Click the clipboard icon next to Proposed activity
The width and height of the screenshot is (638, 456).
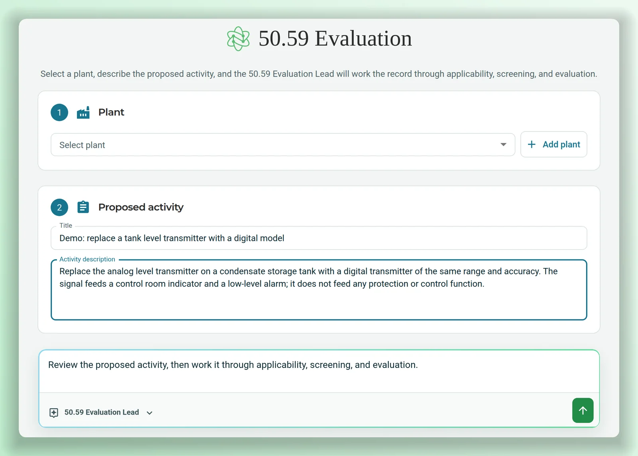click(x=83, y=207)
